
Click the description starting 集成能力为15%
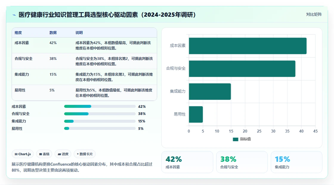pos(114,77)
